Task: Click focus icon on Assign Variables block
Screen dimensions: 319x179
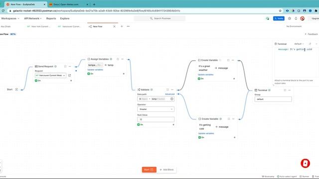Action: click(118, 59)
